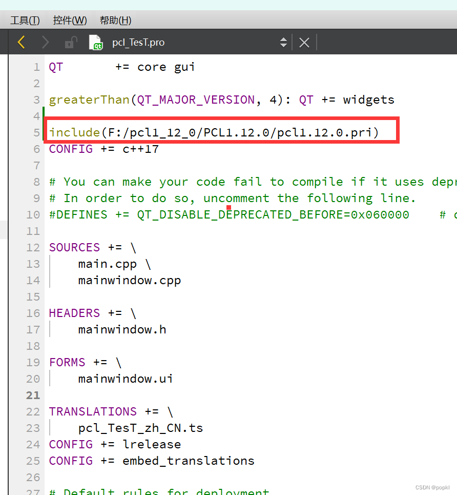Click 'mainwindow.cpp' on line 14

tap(129, 281)
